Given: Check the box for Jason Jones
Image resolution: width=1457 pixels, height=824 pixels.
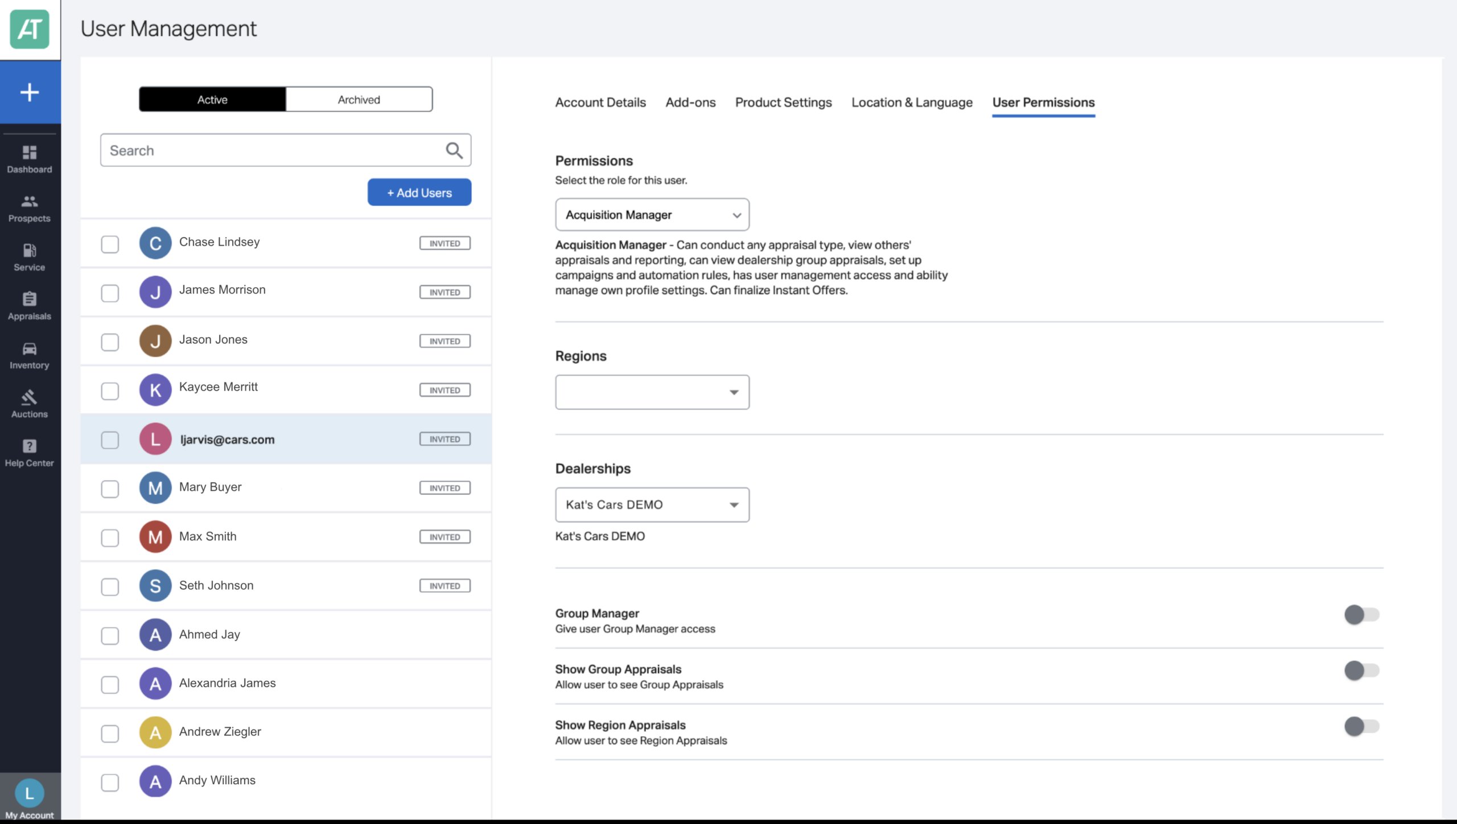Looking at the screenshot, I should coord(110,342).
